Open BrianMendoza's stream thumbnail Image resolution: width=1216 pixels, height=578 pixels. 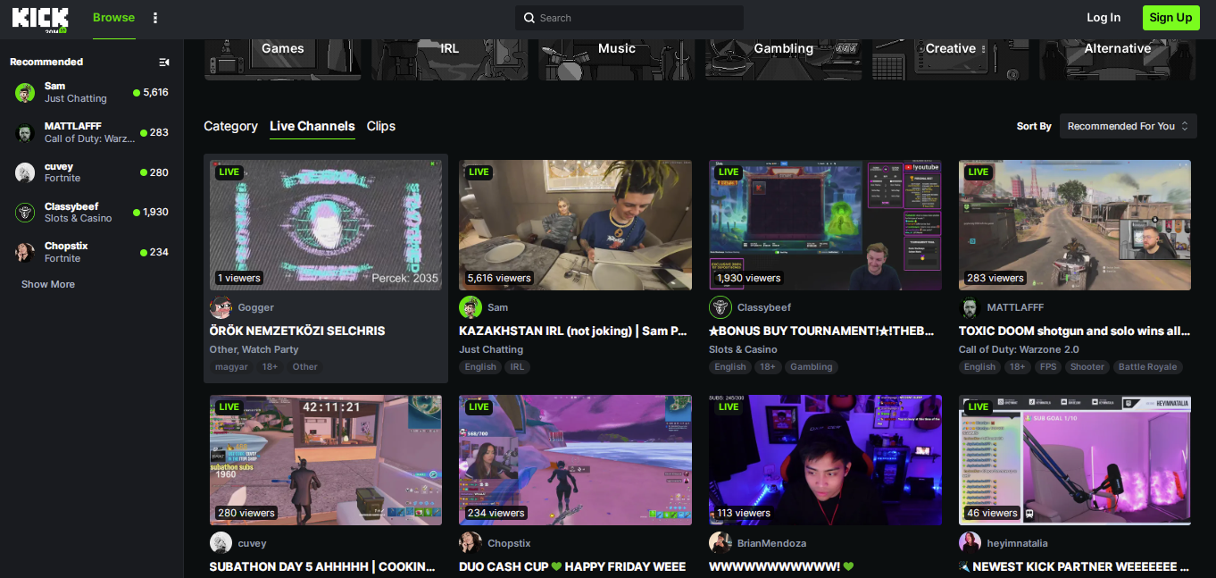tap(826, 460)
